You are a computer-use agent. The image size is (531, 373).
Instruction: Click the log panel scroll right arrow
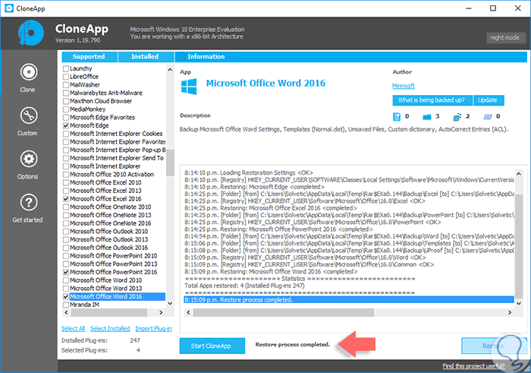(x=510, y=313)
